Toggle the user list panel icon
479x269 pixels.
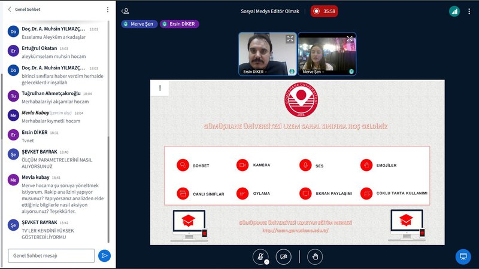pyautogui.click(x=125, y=11)
